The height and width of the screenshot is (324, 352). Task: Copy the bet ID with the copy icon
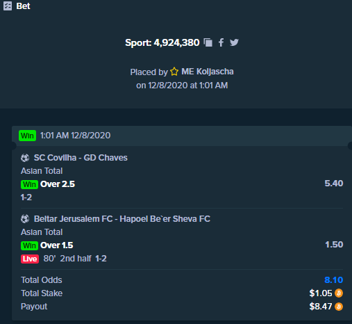pos(208,42)
